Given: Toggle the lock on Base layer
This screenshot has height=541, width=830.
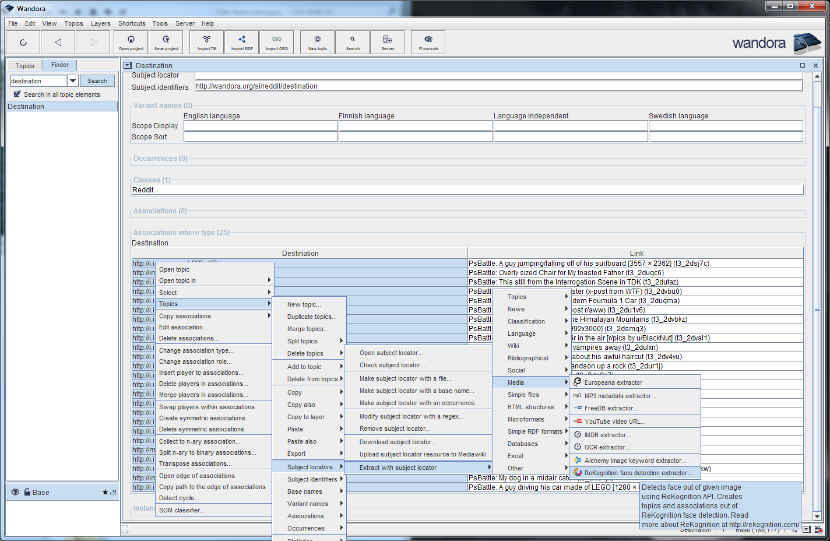Looking at the screenshot, I should pos(27,492).
